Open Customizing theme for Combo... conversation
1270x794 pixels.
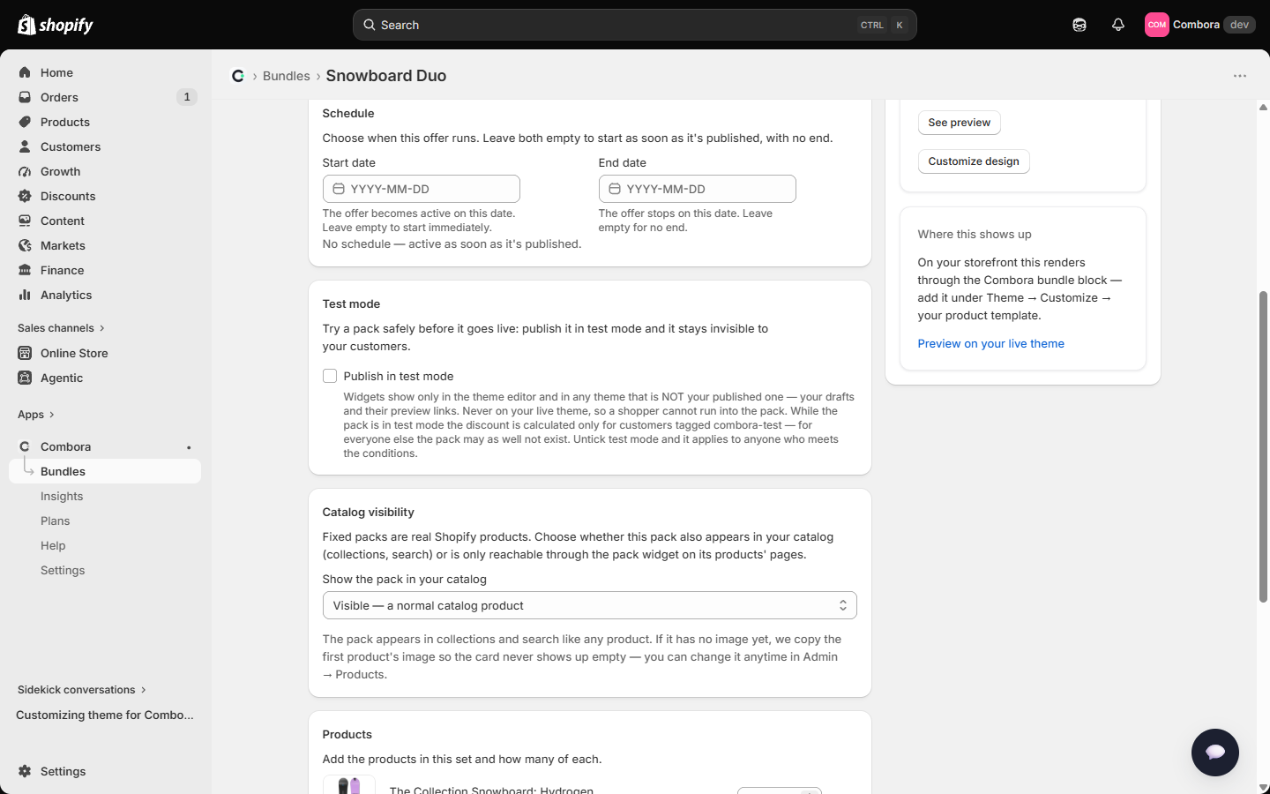point(105,715)
